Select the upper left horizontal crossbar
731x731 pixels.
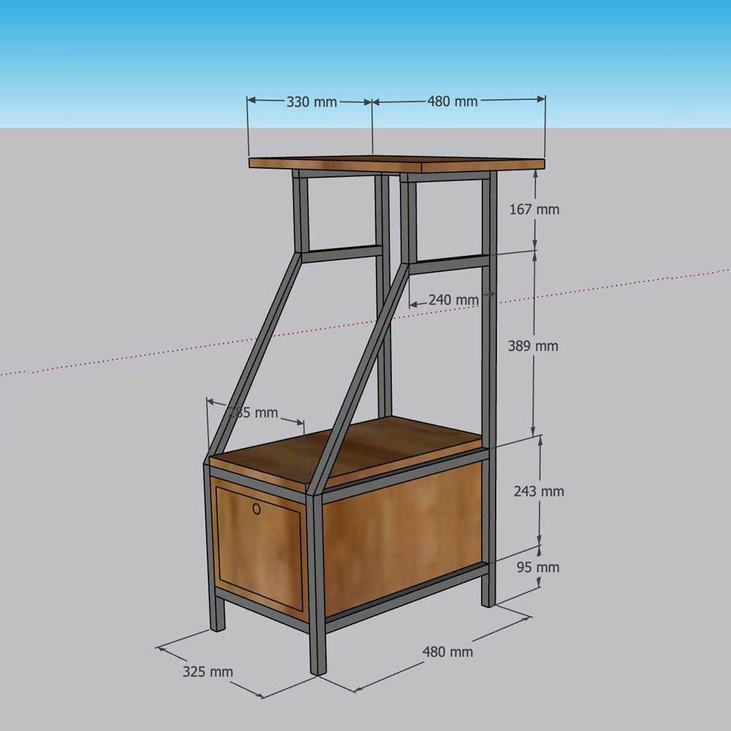341,254
